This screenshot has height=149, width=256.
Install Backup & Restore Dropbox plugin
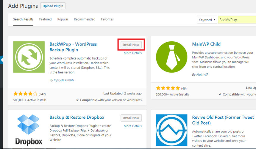click(131, 118)
